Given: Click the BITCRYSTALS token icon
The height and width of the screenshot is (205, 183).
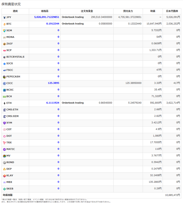Looking at the screenshot, I should coord(5,57).
